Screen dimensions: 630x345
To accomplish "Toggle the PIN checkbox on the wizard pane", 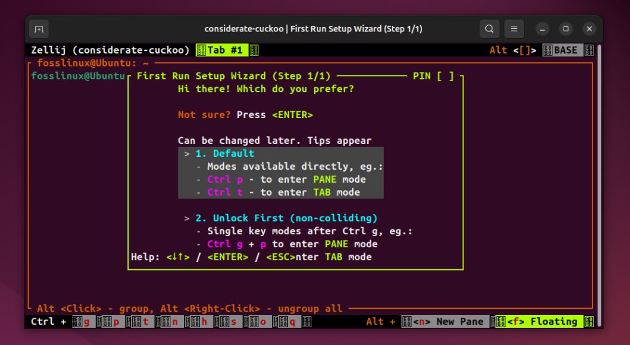I will pos(445,76).
